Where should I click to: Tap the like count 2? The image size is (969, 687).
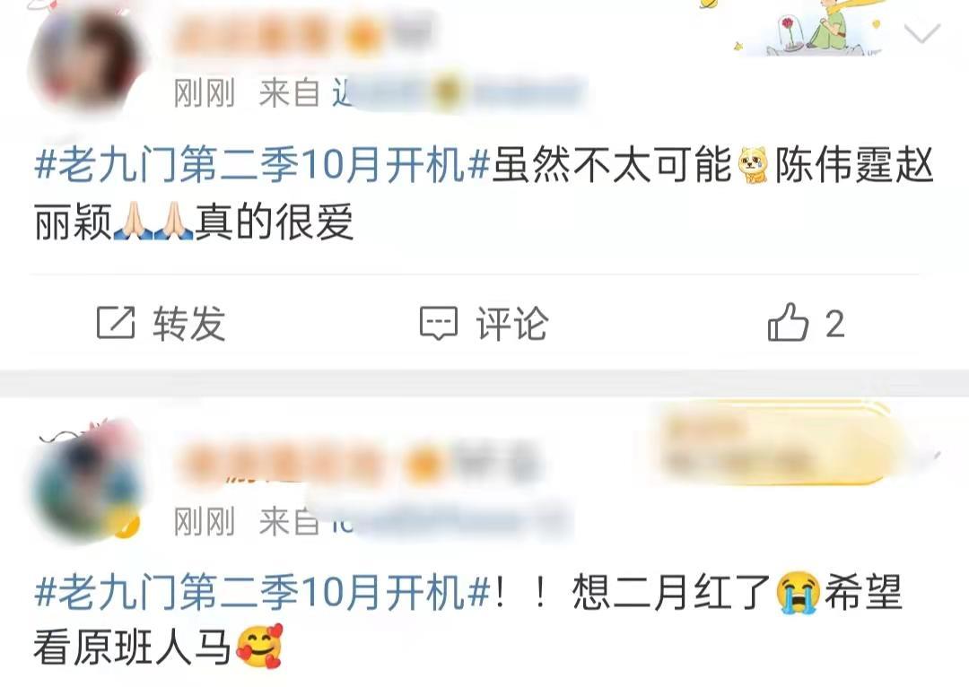click(x=835, y=324)
